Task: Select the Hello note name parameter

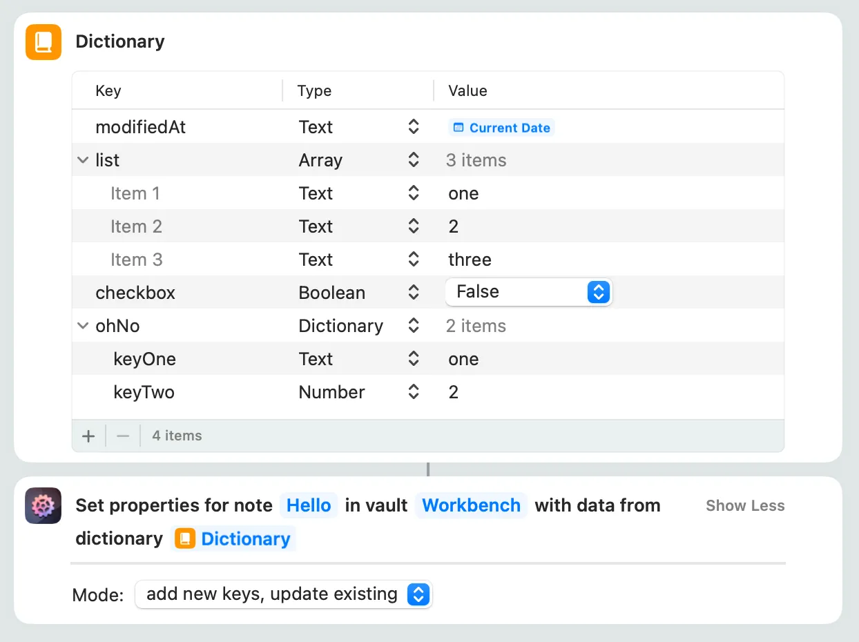Action: coord(309,506)
